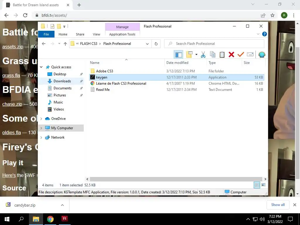Viewport: 300px width, 225px height.
Task: Reload the Chrome page
Action: 25,15
